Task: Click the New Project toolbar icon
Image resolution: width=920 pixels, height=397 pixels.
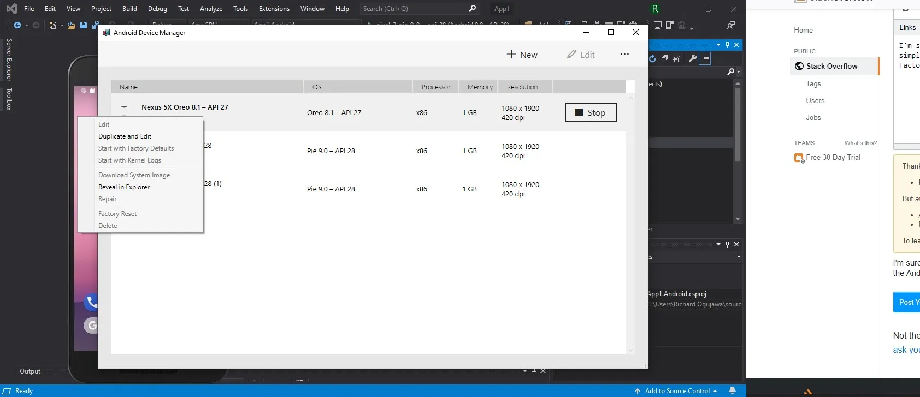Action: 52,25
